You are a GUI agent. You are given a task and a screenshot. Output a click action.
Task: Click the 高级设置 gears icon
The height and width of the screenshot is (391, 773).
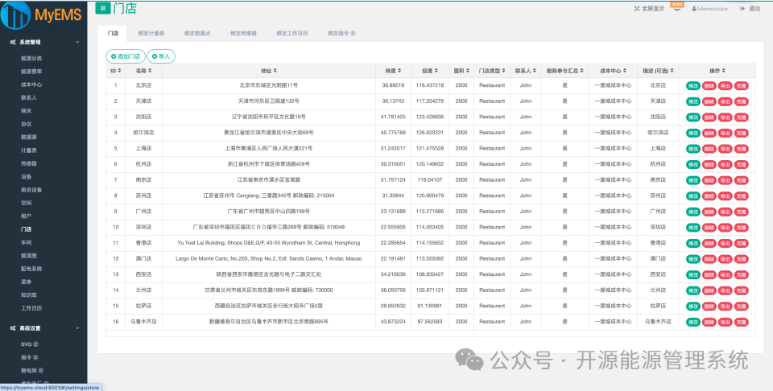(13, 328)
